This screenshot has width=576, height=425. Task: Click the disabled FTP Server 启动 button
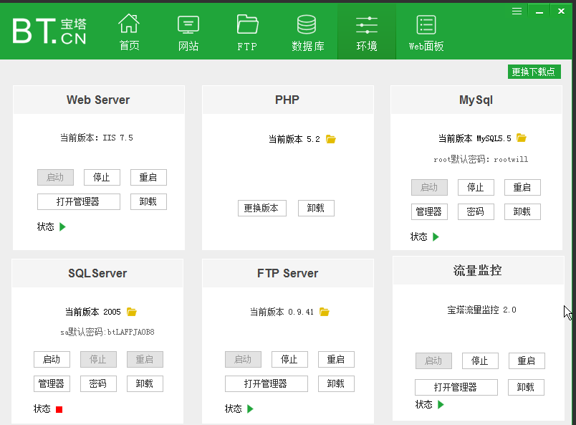pos(243,359)
